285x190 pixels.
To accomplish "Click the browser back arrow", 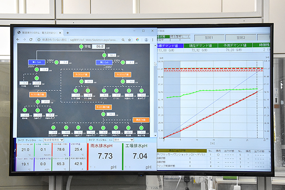I will point(18,39).
